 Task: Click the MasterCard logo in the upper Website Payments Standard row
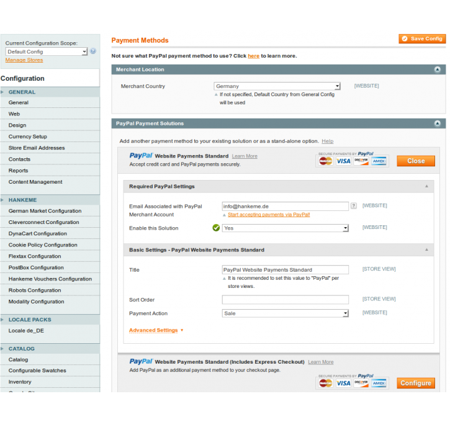tap(326, 161)
